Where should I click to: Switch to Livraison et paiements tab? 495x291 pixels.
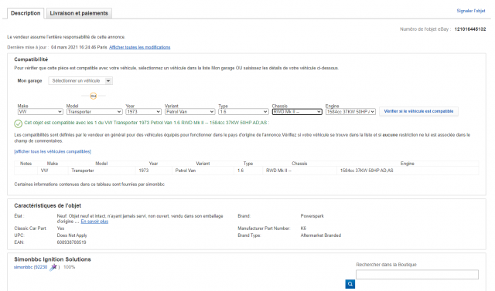tap(79, 13)
